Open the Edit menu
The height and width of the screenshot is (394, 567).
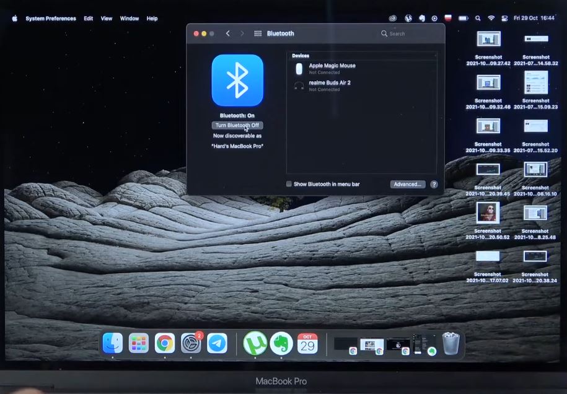coord(88,19)
